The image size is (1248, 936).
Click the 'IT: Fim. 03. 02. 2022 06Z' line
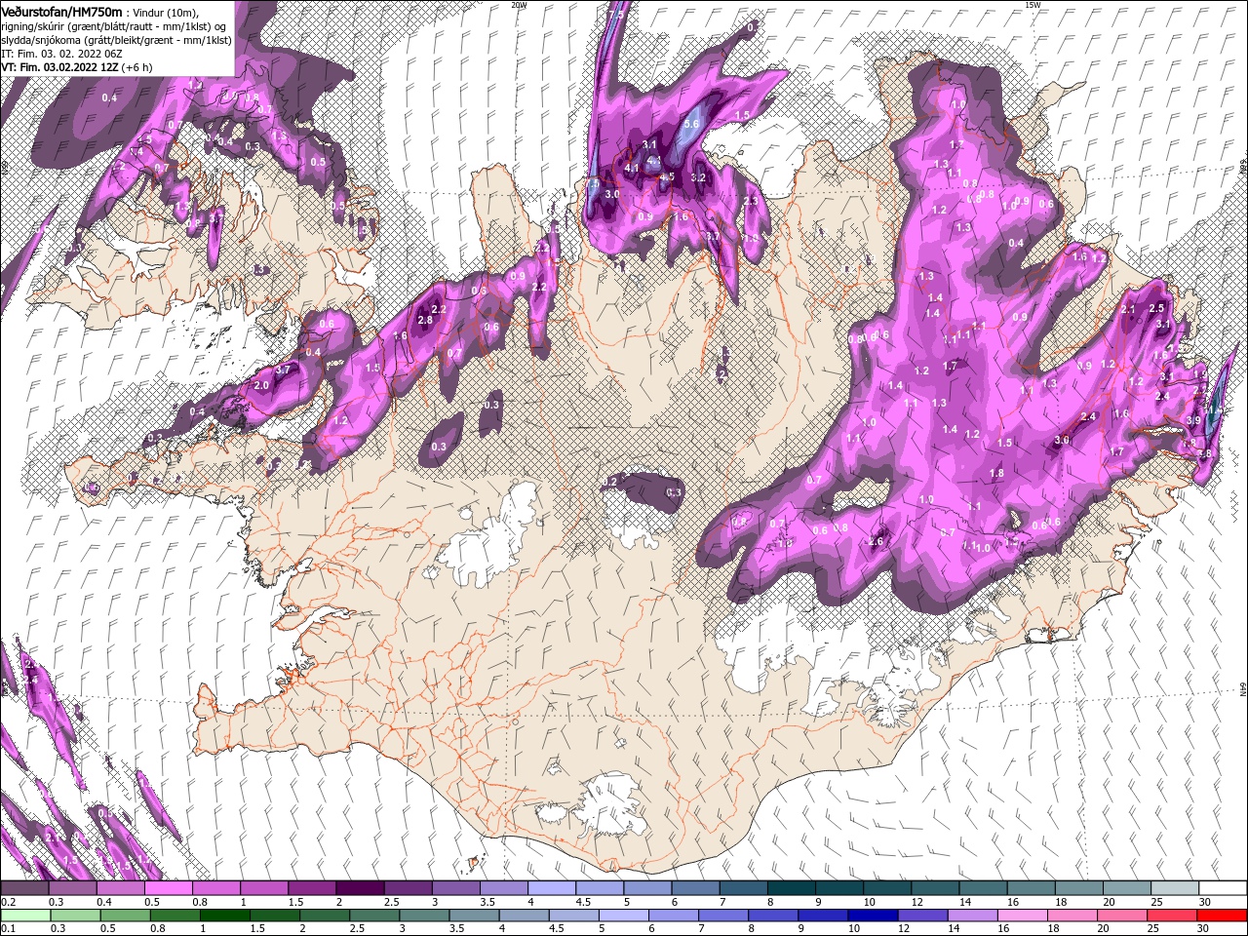pos(61,54)
